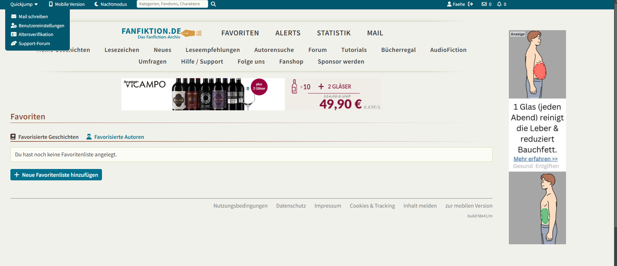617x266 pixels.
Task: Open the STATISTIK navigation link
Action: (334, 33)
